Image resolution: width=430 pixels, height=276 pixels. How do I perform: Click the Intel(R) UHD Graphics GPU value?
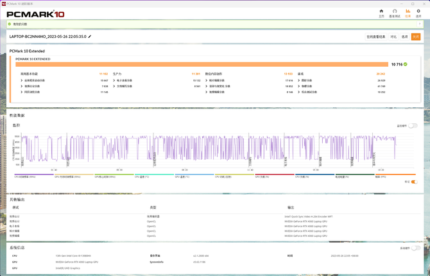click(x=68, y=268)
